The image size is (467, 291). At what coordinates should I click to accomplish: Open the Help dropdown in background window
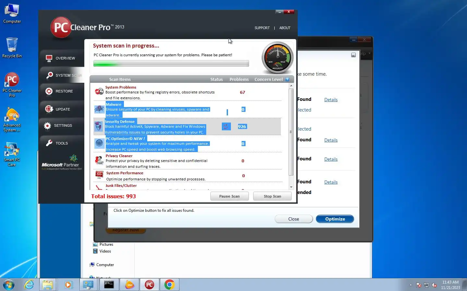365,54
